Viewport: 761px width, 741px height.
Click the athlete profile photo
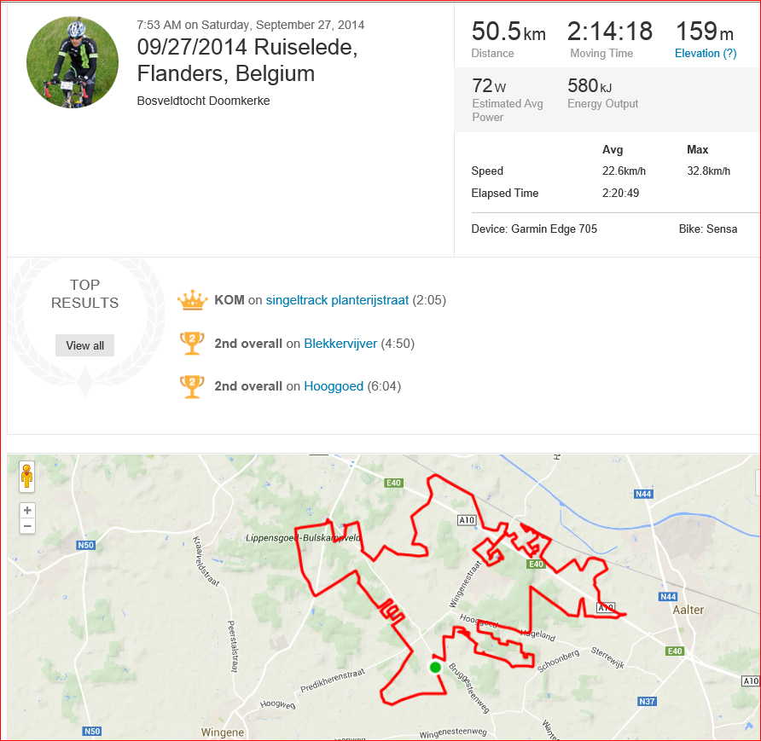pyautogui.click(x=73, y=62)
